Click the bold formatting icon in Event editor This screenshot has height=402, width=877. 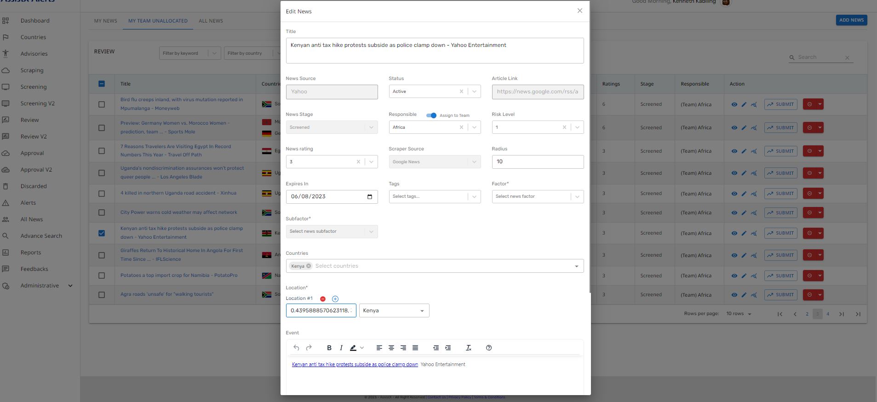(329, 348)
